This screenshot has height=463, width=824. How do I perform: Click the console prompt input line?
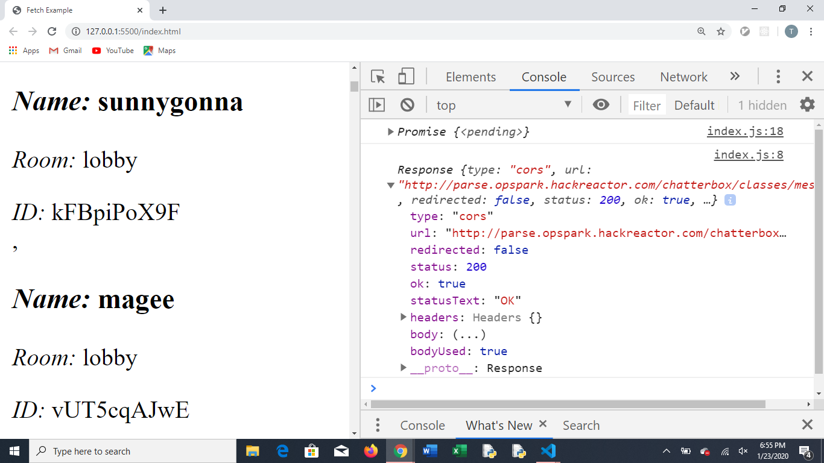[591, 388]
